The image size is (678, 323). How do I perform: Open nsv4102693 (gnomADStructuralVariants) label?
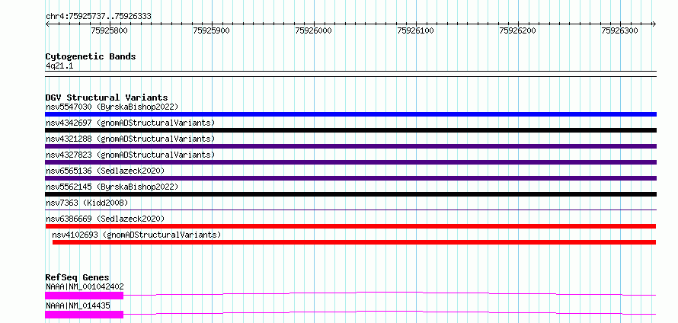click(136, 235)
